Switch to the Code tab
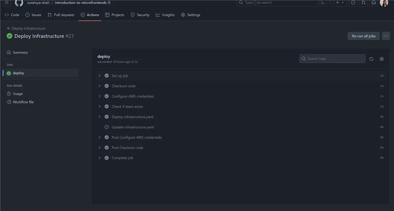This screenshot has width=394, height=211. (x=12, y=15)
